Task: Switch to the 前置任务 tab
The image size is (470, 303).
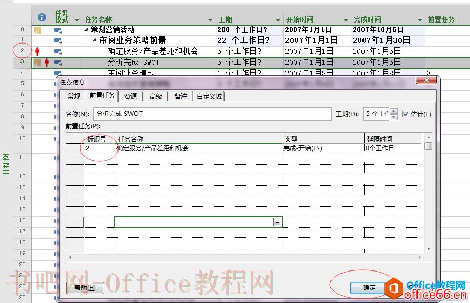Action: coord(102,95)
